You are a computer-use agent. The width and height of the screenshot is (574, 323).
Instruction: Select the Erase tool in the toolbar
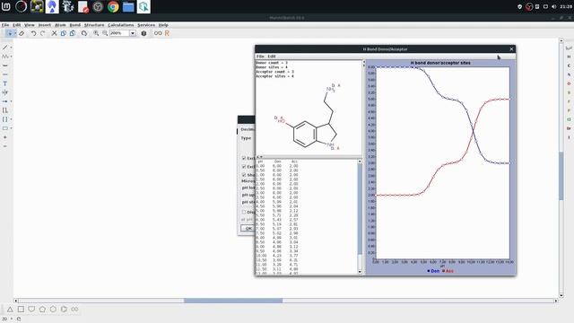(22, 33)
